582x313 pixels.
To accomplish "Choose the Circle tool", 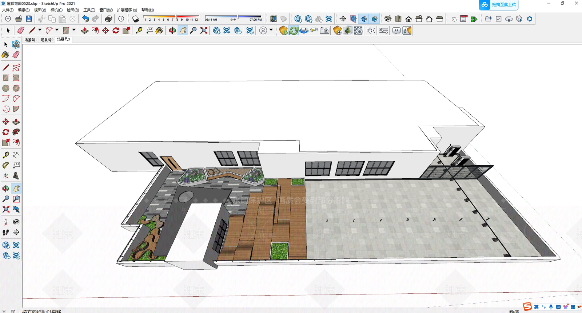I will click(5, 88).
